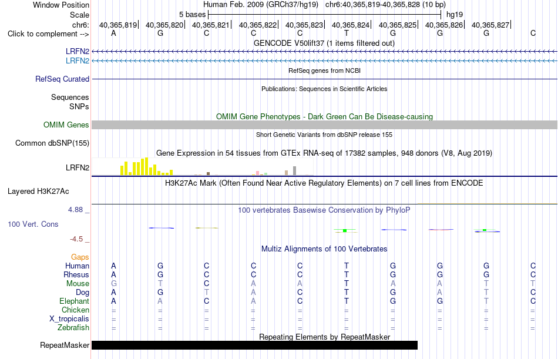The height and width of the screenshot is (359, 558).
Task: Click 'Click to complement -->' label
Action: (x=48, y=34)
